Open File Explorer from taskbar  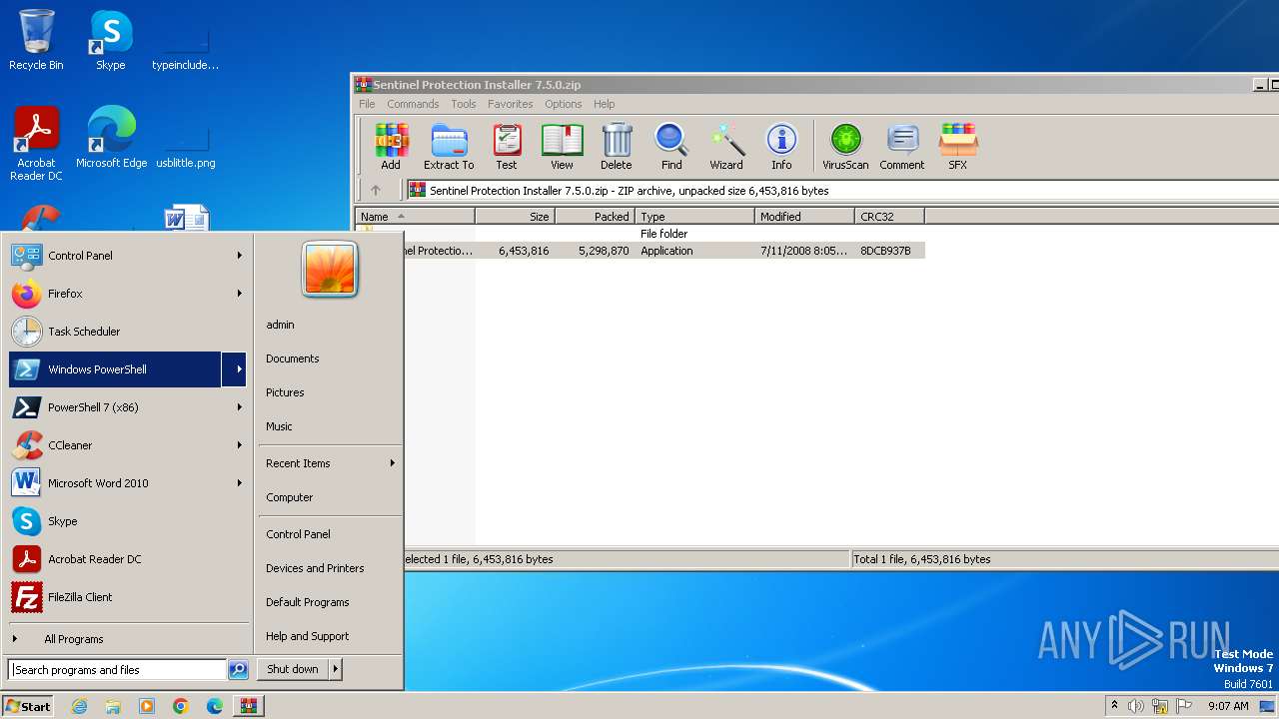point(113,706)
